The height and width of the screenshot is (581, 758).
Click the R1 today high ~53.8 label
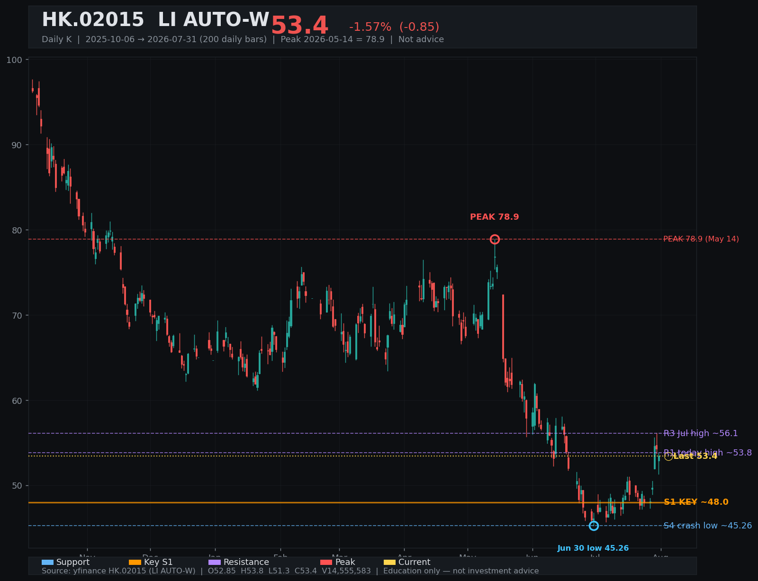click(x=708, y=453)
